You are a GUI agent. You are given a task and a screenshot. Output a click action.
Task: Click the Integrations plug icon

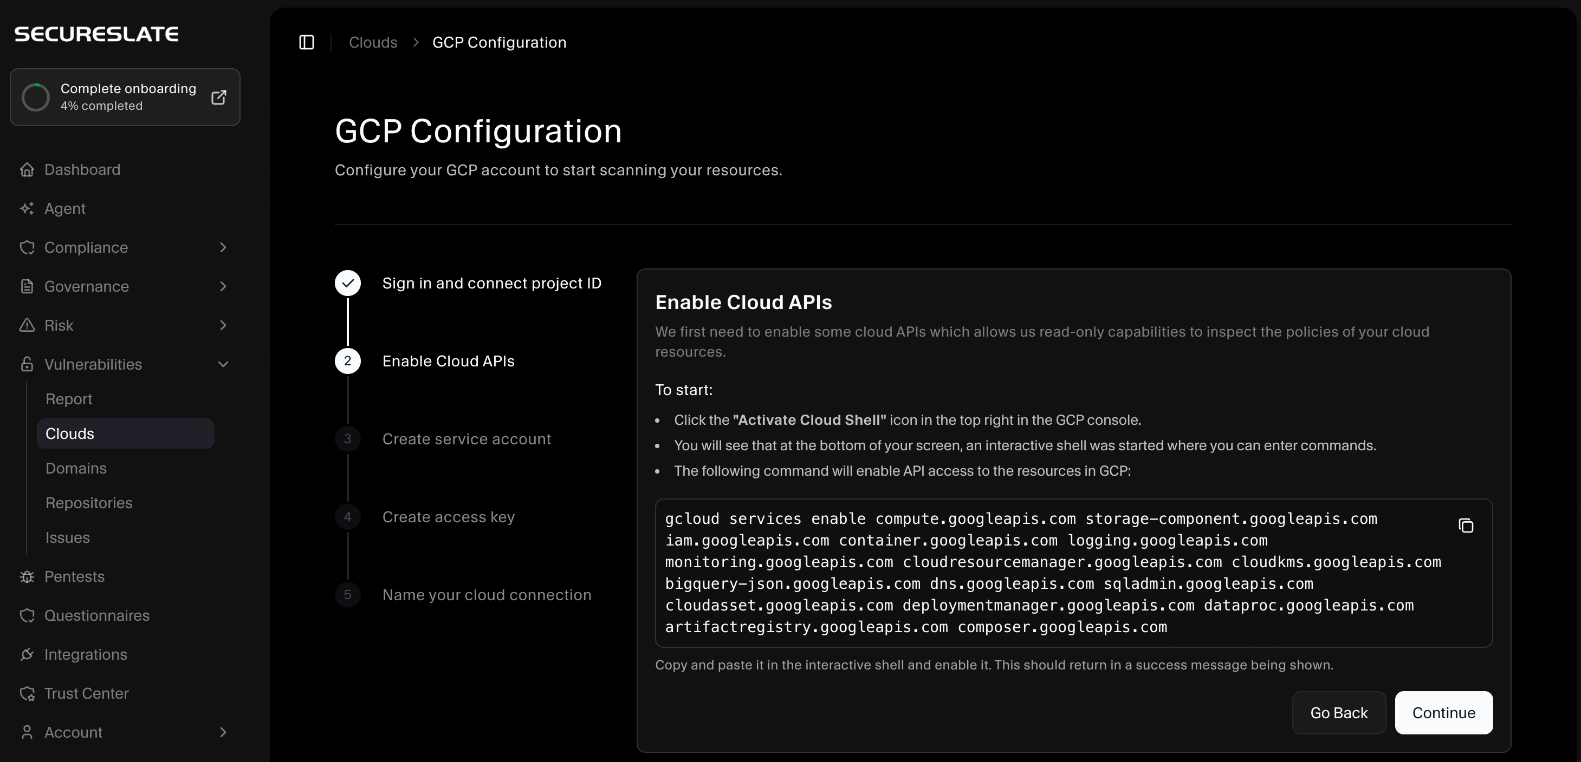click(27, 655)
